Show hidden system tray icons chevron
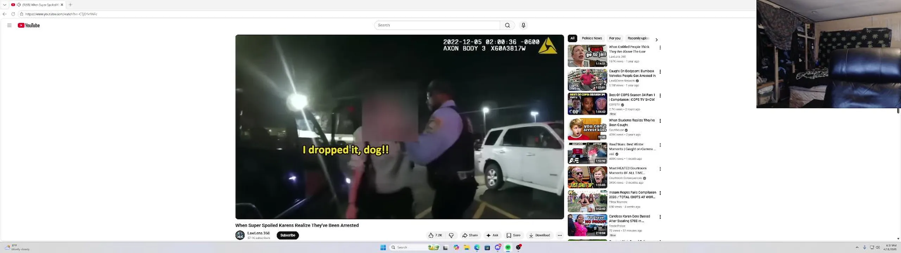Screen dimensions: 901x253 click(857, 247)
